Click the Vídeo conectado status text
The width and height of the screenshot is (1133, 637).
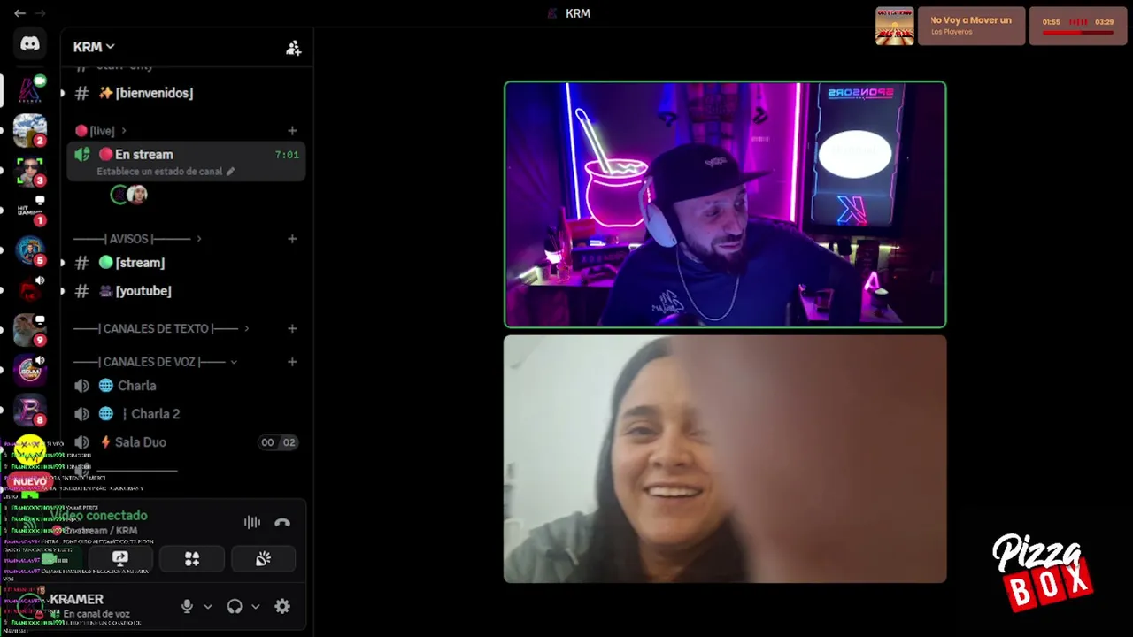point(98,516)
